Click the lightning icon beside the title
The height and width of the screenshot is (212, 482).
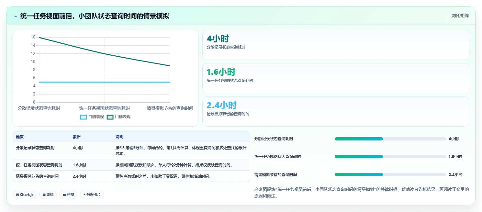[16, 16]
